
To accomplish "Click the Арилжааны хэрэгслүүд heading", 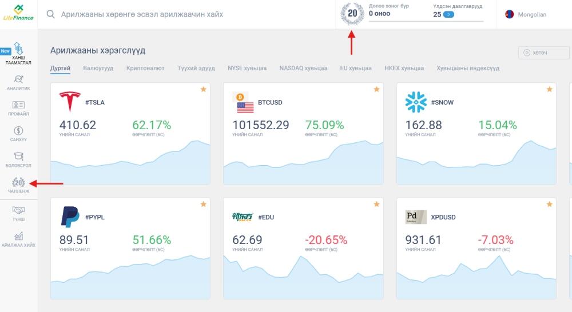I will pos(98,50).
